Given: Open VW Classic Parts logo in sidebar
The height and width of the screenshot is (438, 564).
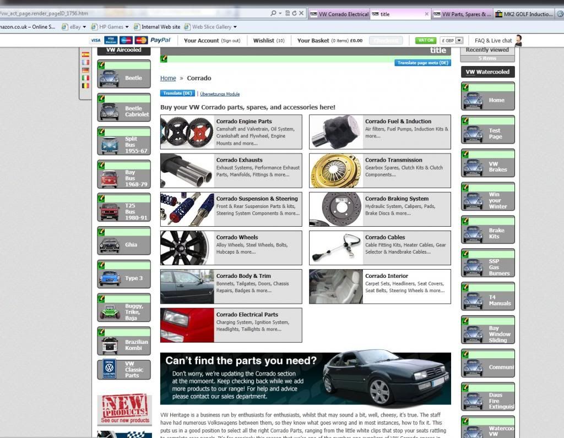Looking at the screenshot, I should coord(110,369).
